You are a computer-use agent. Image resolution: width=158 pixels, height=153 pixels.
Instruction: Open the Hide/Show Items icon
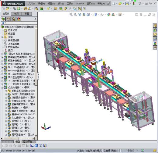[102, 15]
